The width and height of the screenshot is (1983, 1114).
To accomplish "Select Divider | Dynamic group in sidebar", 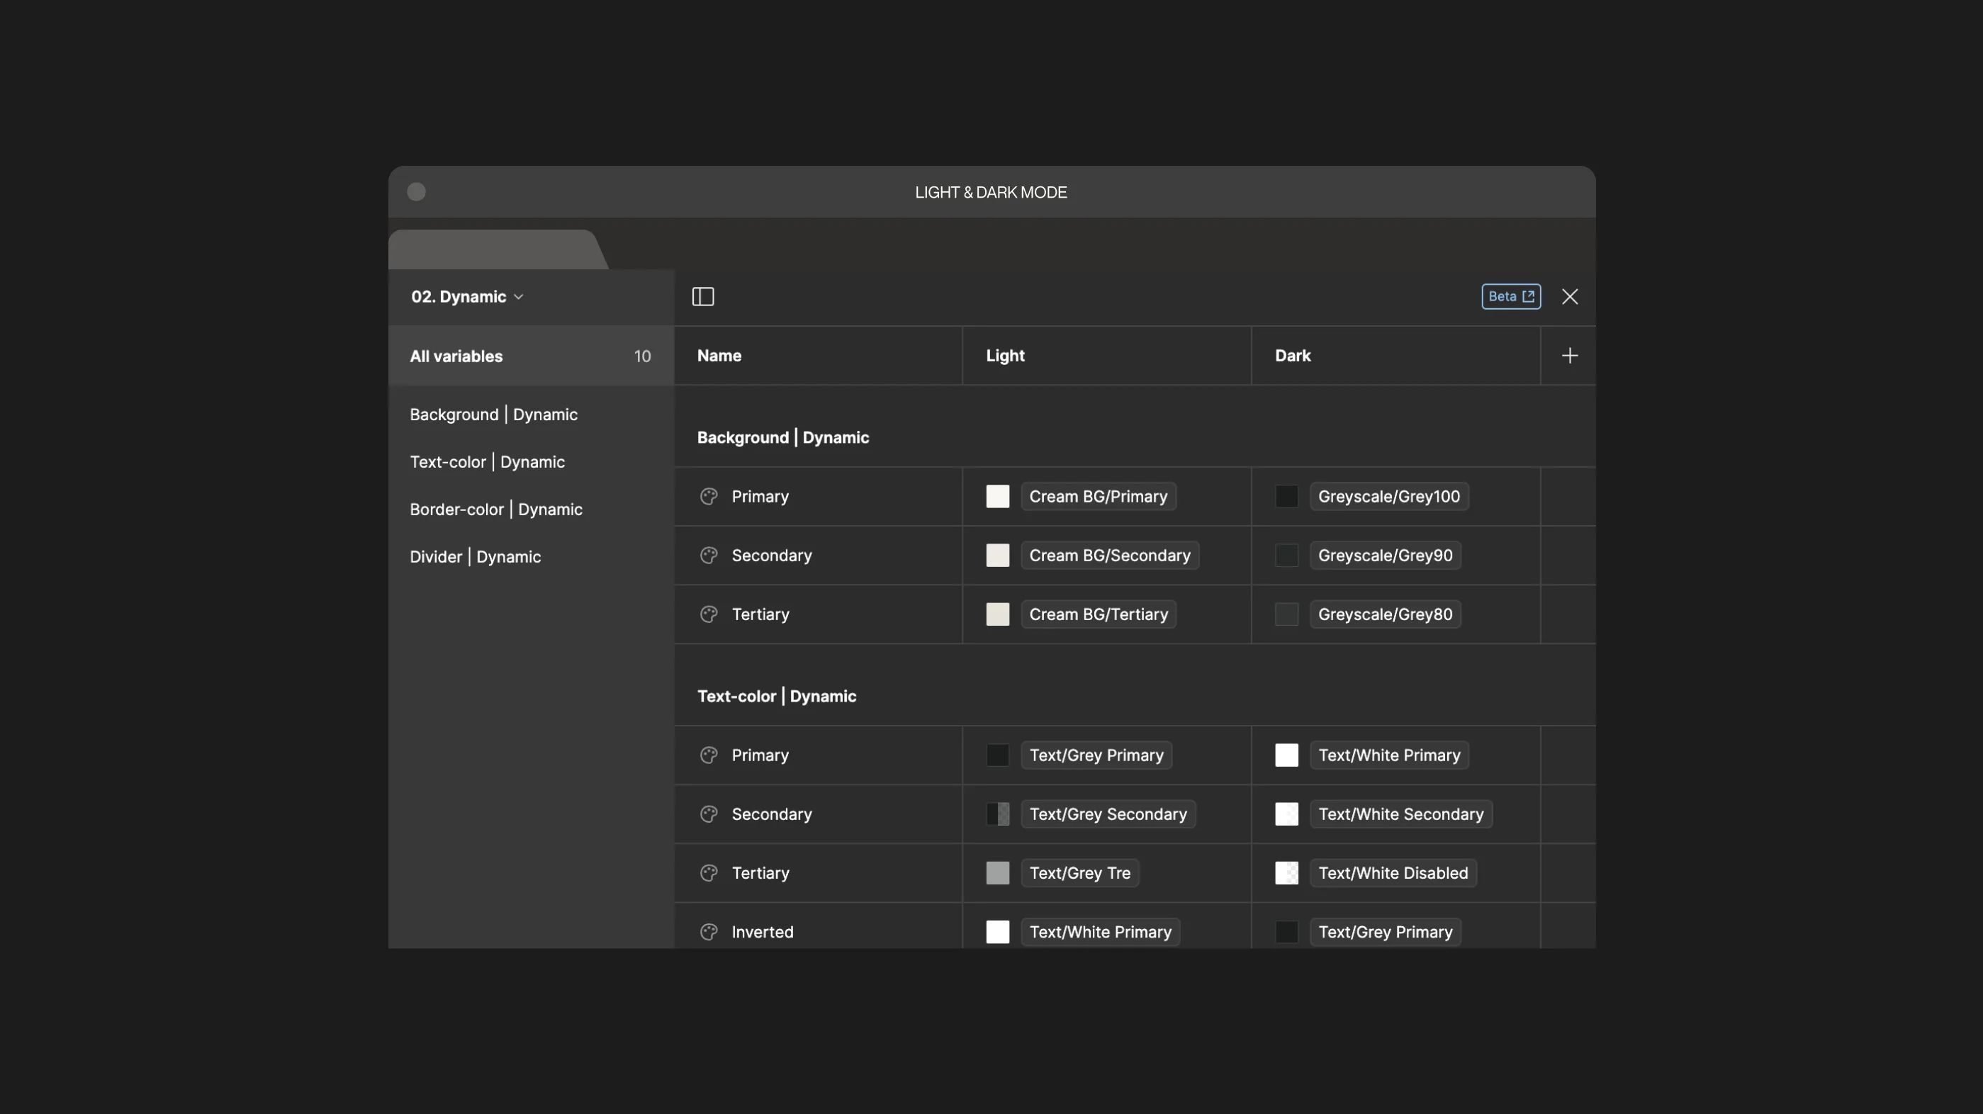I will 475,556.
